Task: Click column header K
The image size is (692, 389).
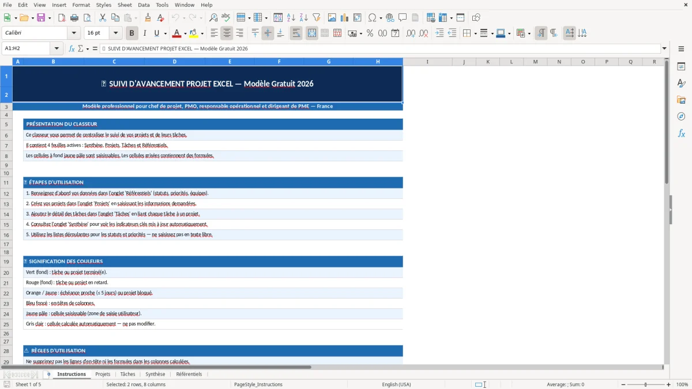Action: tap(488, 61)
